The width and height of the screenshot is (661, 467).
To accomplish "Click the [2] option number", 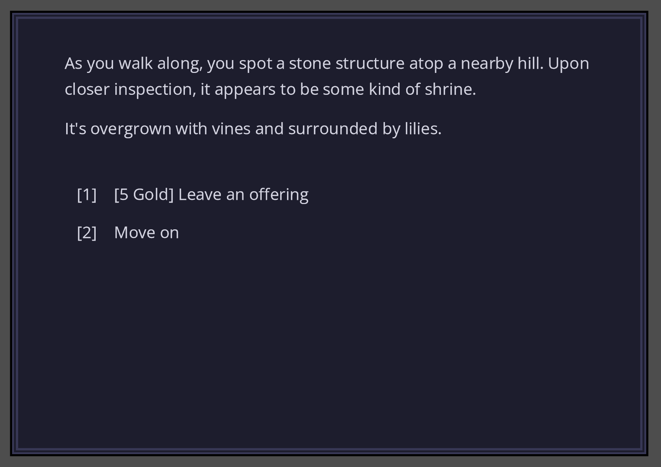I will tap(87, 232).
